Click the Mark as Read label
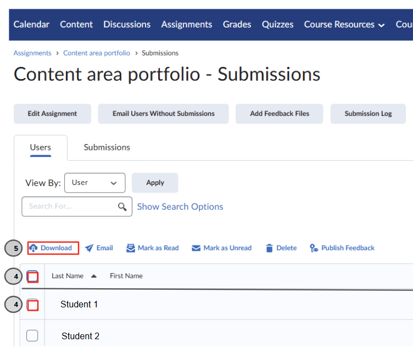413x348 pixels. [158, 248]
